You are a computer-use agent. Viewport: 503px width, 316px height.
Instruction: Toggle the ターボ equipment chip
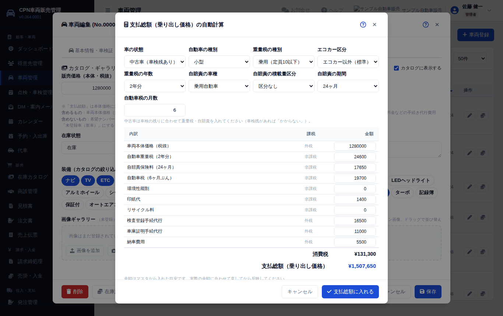coord(402,193)
